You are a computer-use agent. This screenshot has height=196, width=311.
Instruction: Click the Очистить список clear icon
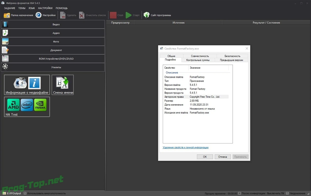pos(82,15)
